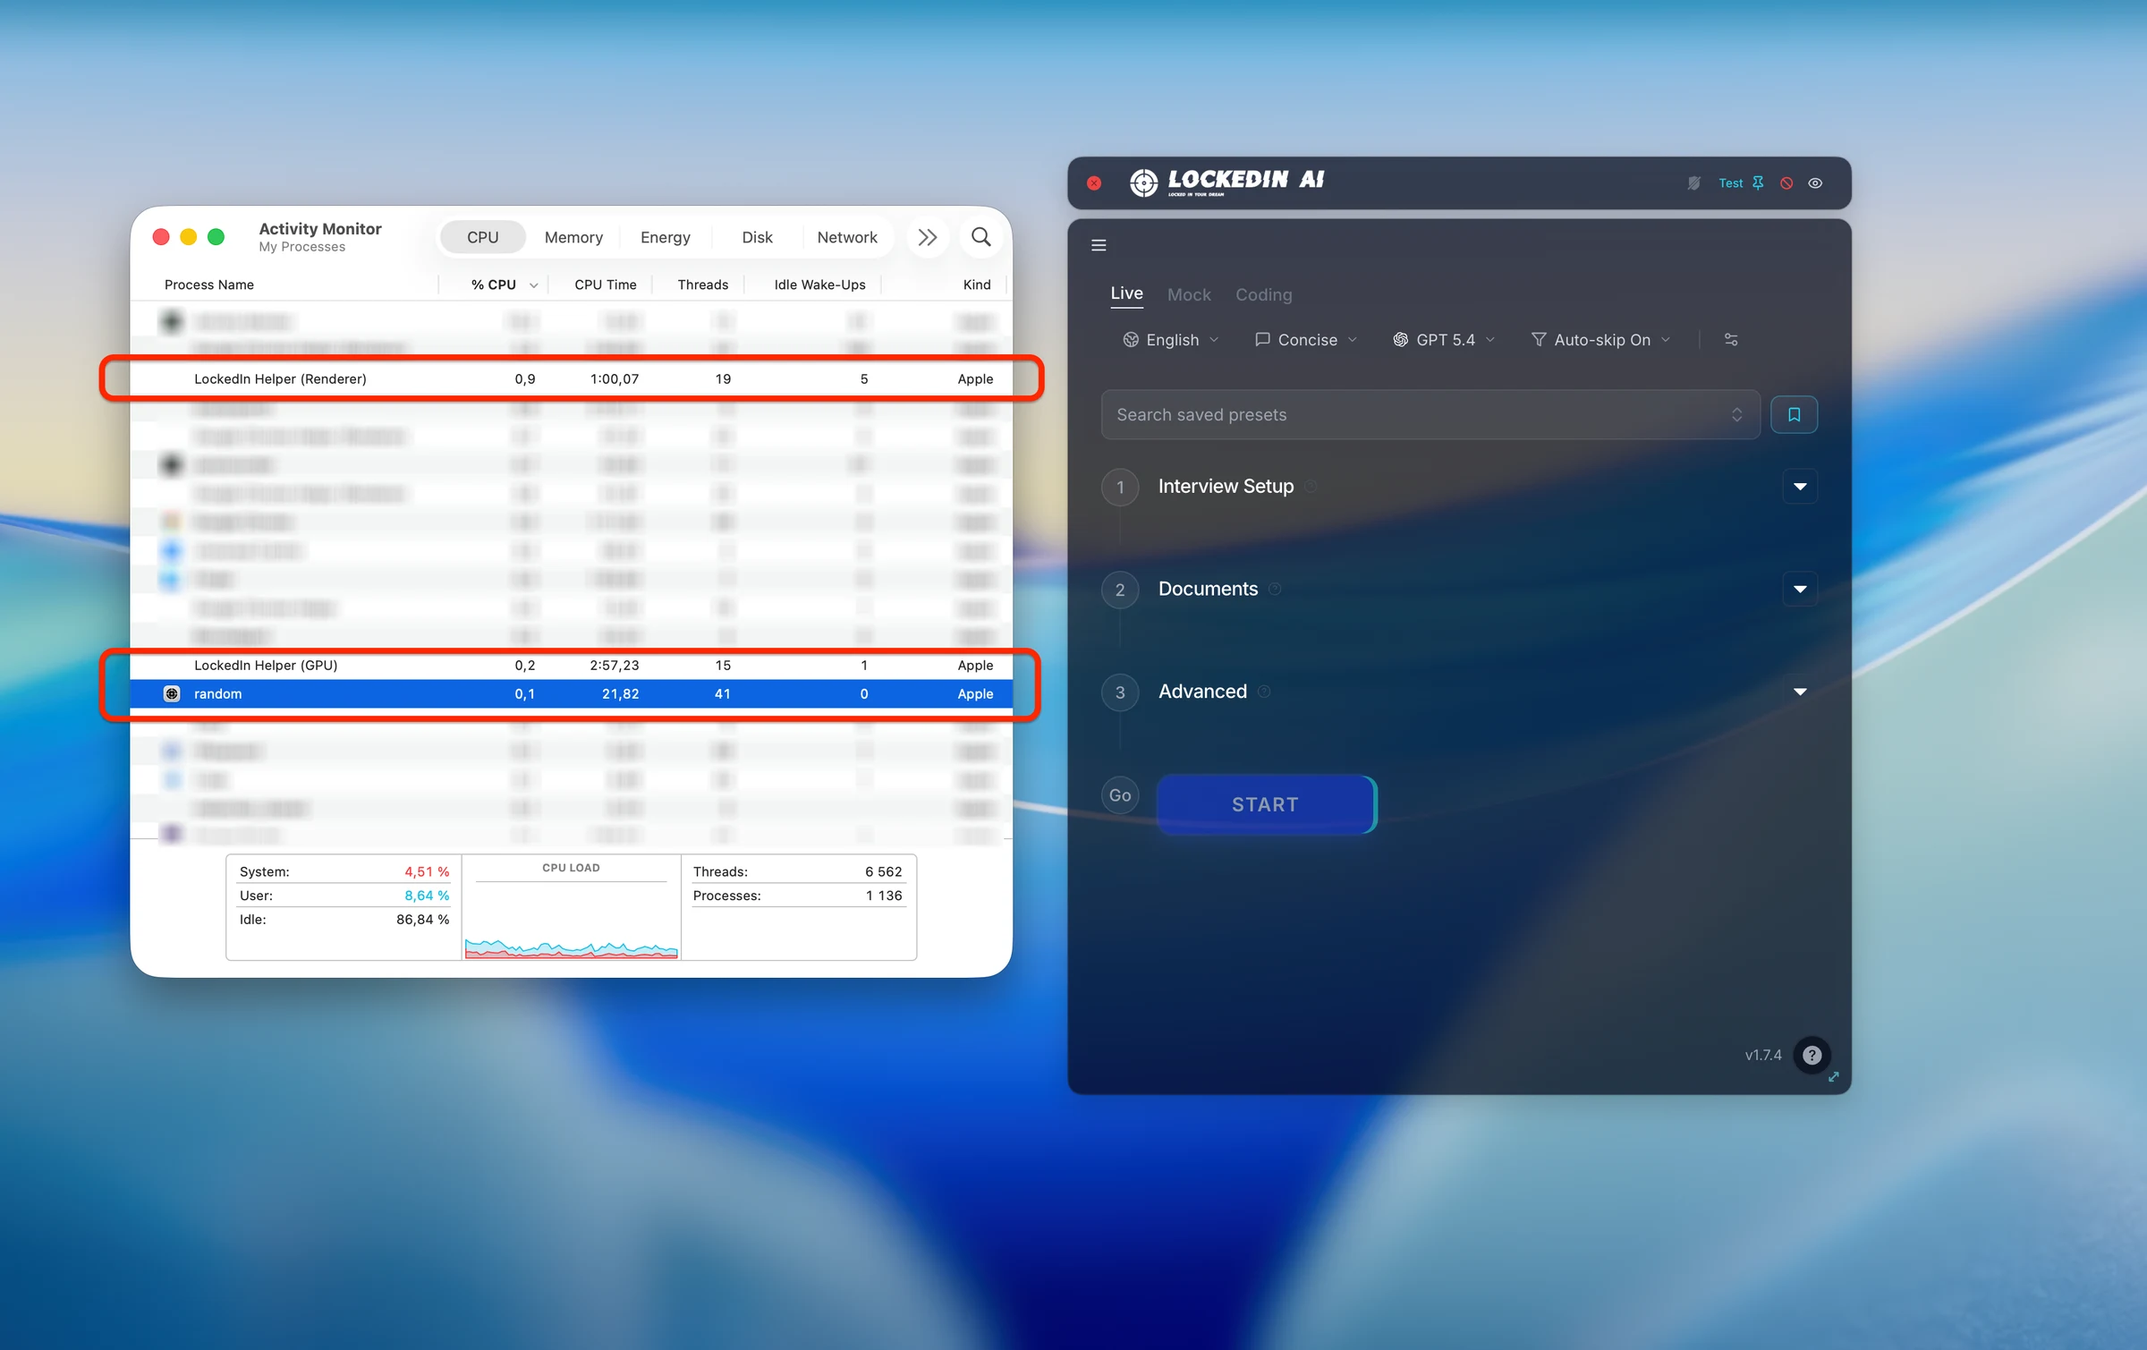Open the GPT 5.4 model dropdown

tap(1444, 340)
